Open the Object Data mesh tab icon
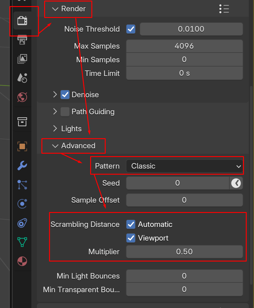 (x=22, y=242)
